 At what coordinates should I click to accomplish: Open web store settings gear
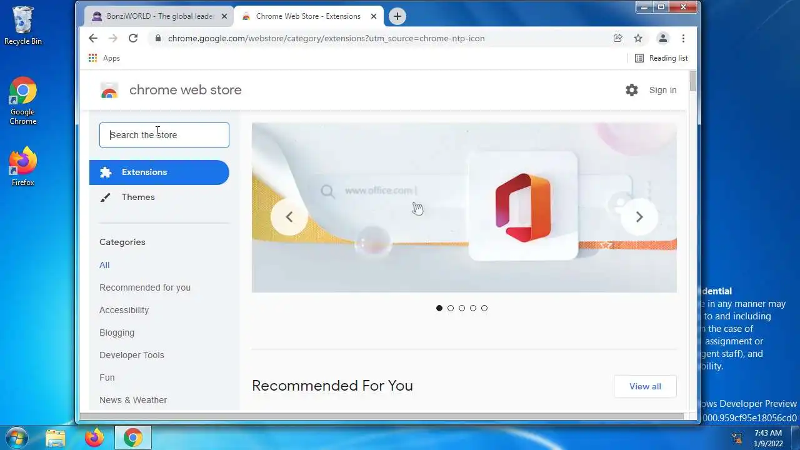pyautogui.click(x=632, y=90)
